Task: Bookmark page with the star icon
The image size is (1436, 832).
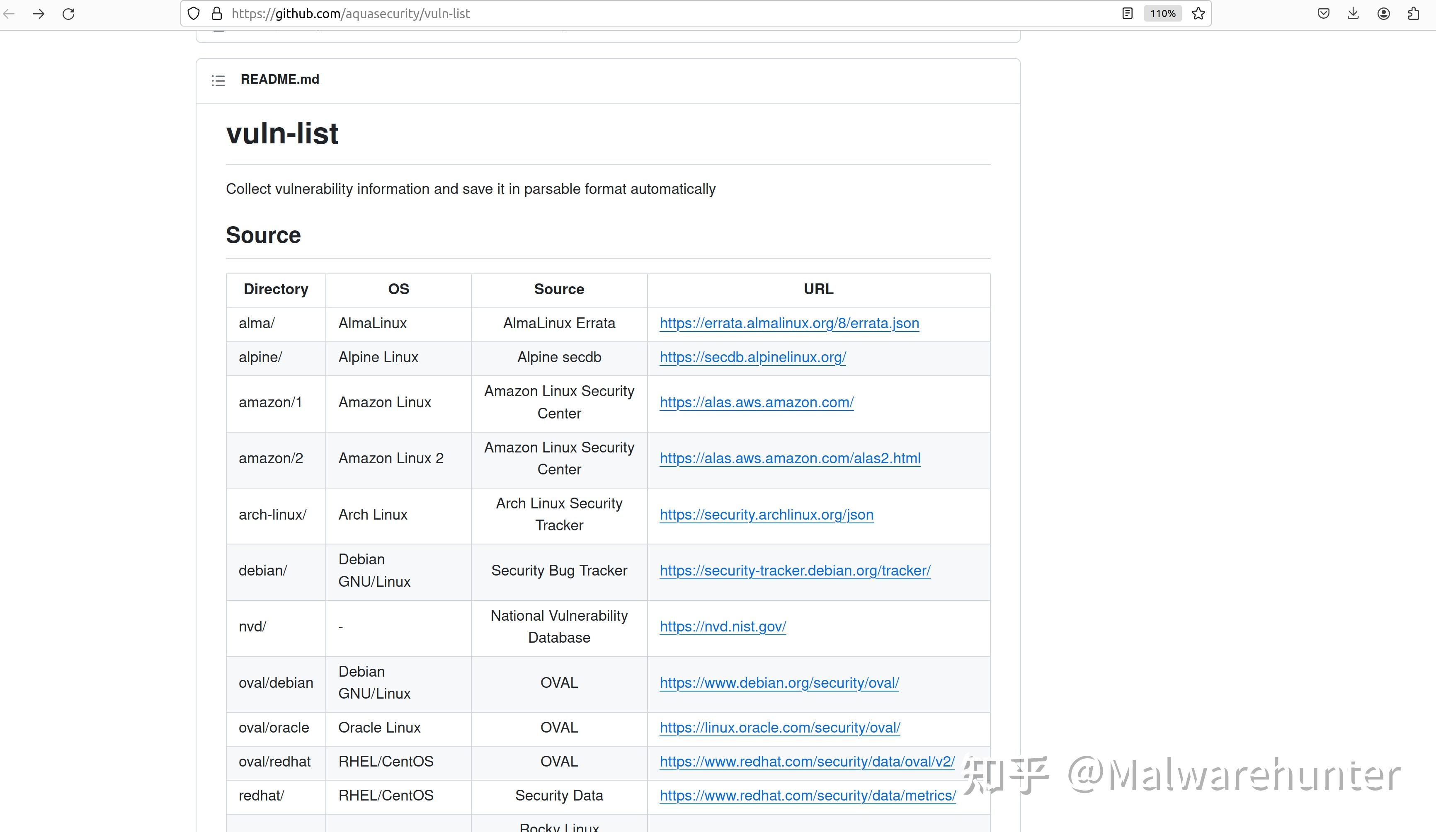Action: click(1198, 14)
